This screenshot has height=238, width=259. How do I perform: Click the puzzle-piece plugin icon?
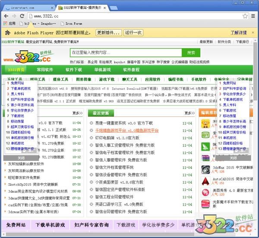point(7,33)
